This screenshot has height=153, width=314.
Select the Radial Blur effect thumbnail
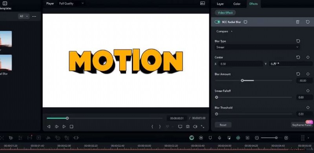[x=6, y=63]
